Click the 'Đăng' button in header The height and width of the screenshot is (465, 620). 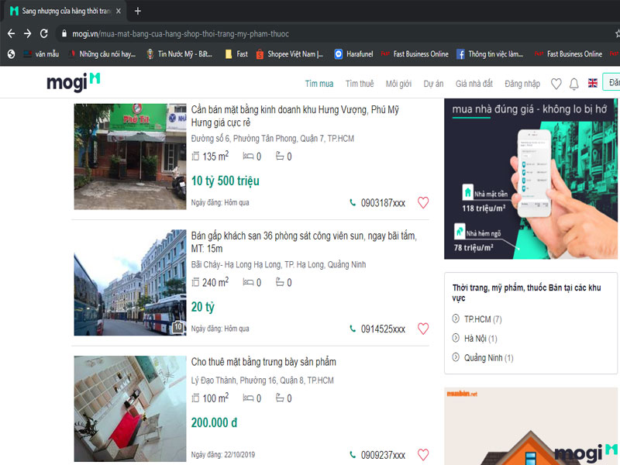click(611, 82)
